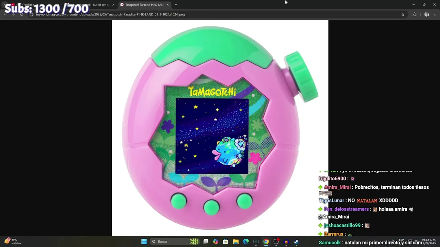The height and width of the screenshot is (247, 440).
Task: Open Task View on the taskbar
Action: [x=206, y=242]
